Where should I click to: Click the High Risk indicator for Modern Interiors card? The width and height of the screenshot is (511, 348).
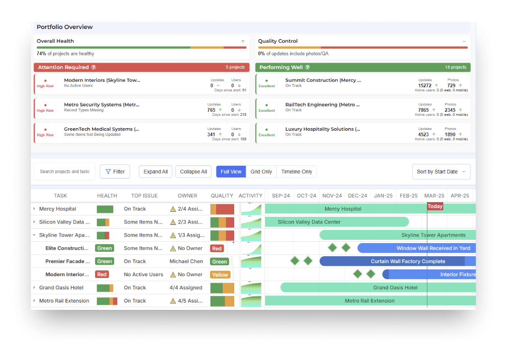[45, 84]
